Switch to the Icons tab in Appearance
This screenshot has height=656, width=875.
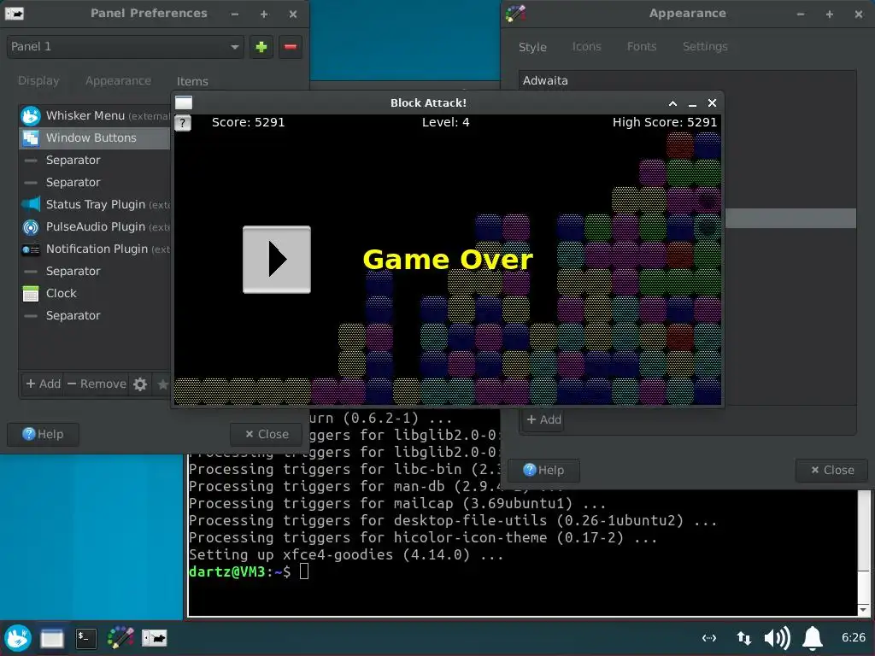[586, 47]
